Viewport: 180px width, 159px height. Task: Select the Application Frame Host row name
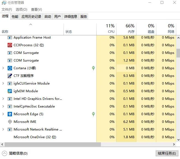click(32, 37)
